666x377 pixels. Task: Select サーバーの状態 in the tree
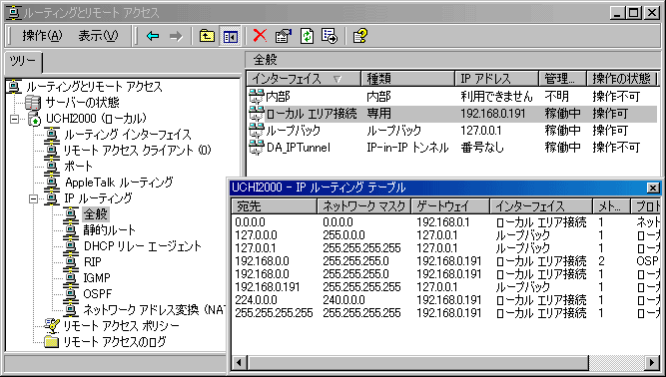83,103
